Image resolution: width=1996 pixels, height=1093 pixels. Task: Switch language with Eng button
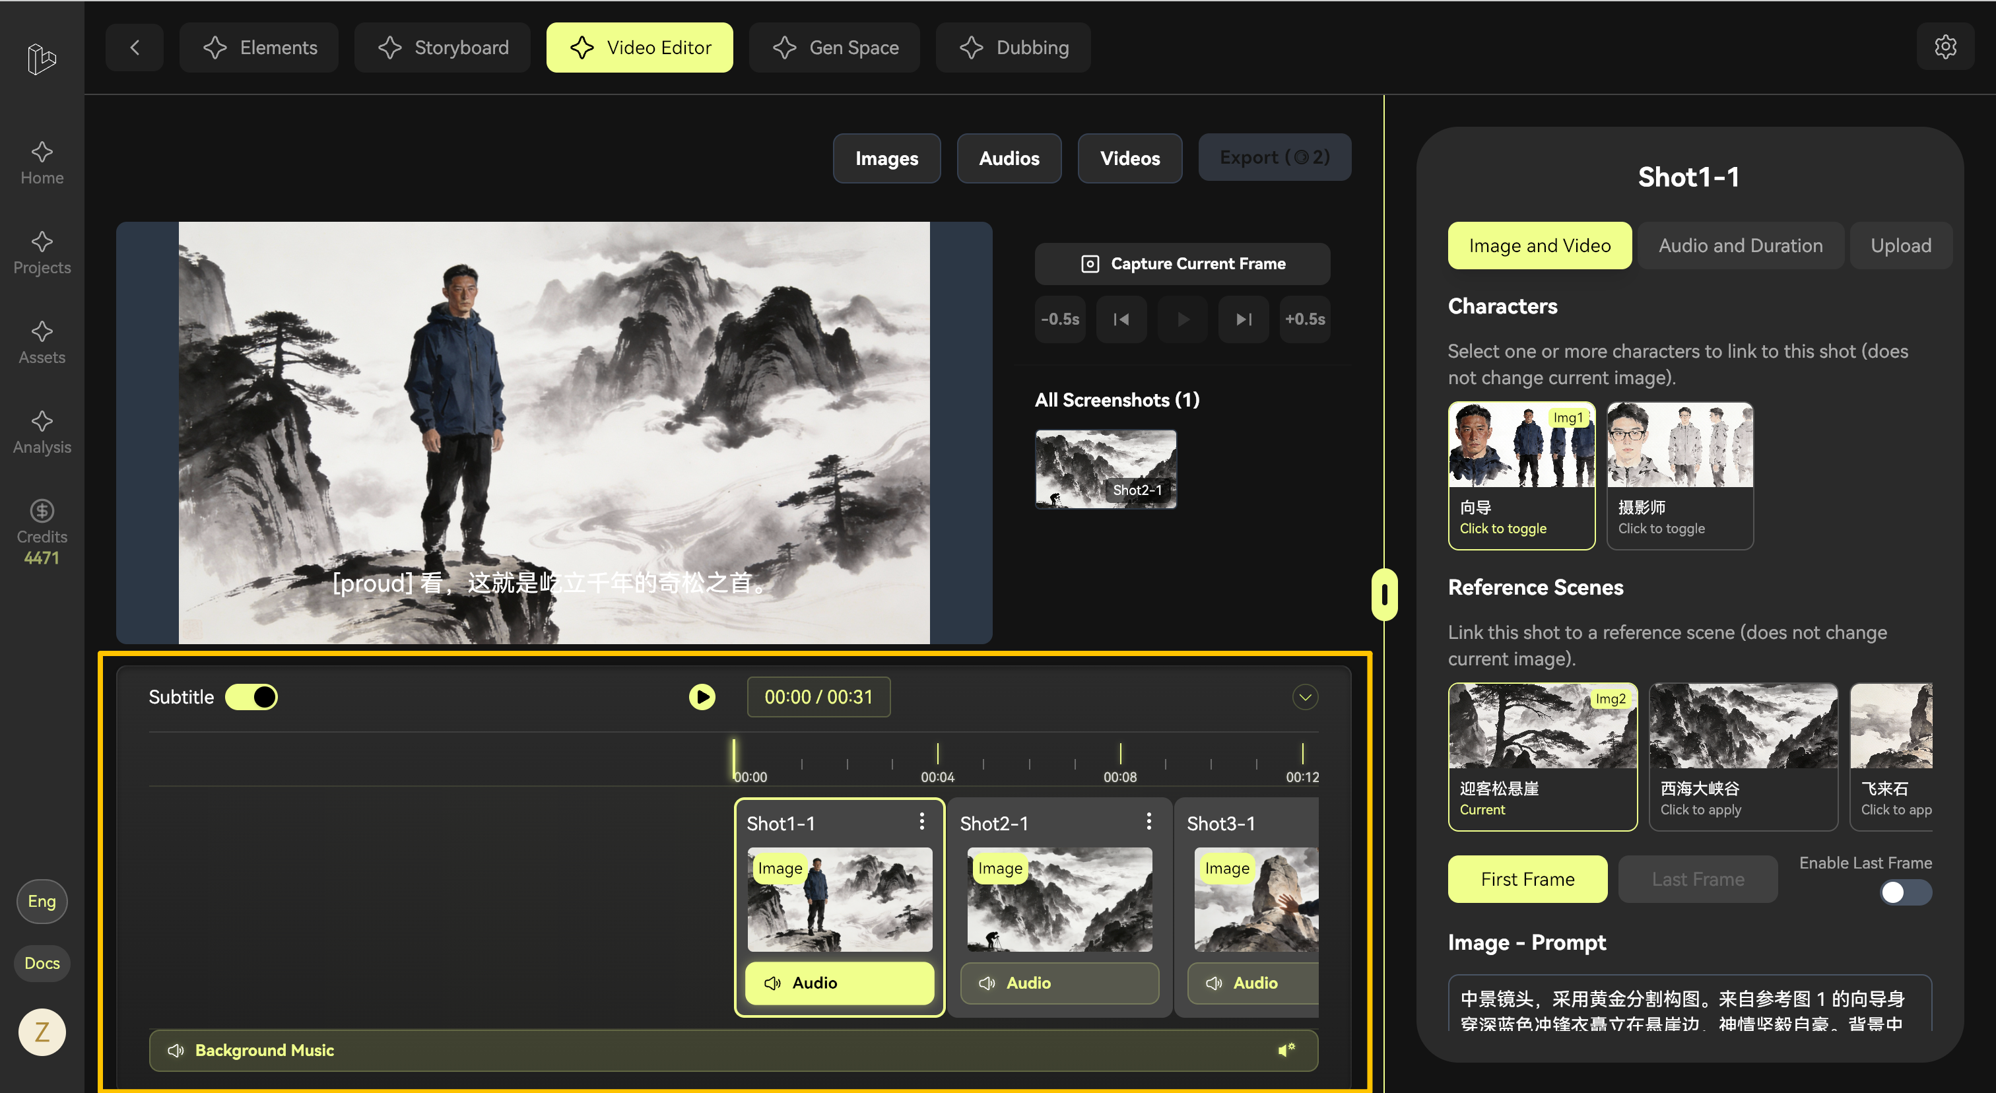pos(42,901)
